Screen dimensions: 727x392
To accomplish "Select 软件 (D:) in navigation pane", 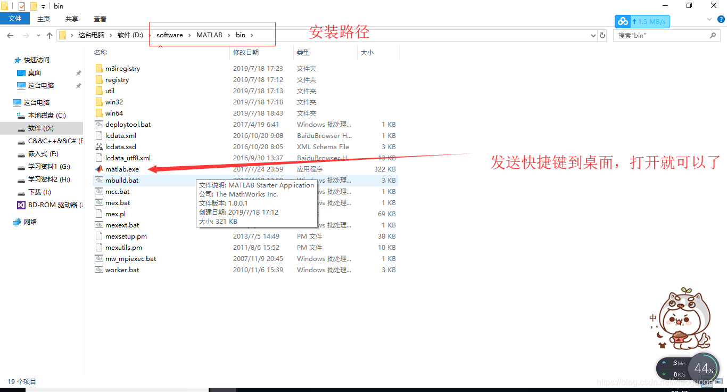I will click(40, 128).
